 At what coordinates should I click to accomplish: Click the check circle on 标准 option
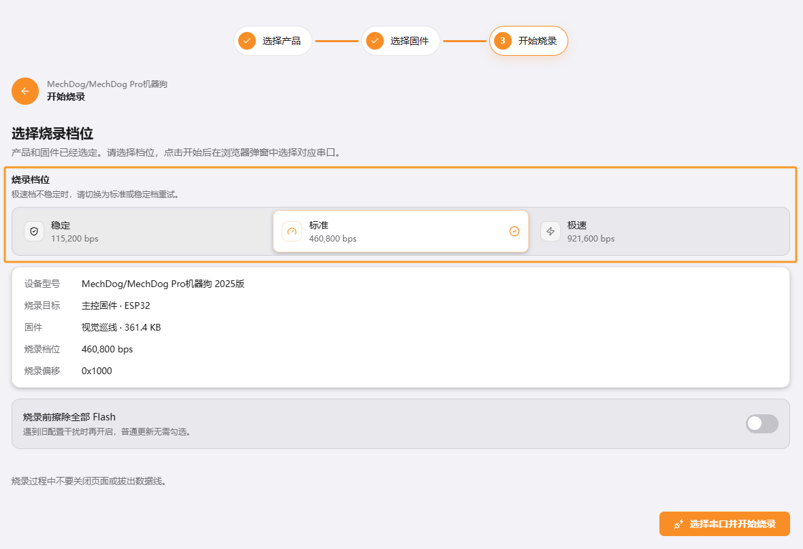click(x=514, y=231)
